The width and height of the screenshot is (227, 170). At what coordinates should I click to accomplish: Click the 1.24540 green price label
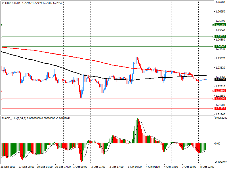click(220, 46)
